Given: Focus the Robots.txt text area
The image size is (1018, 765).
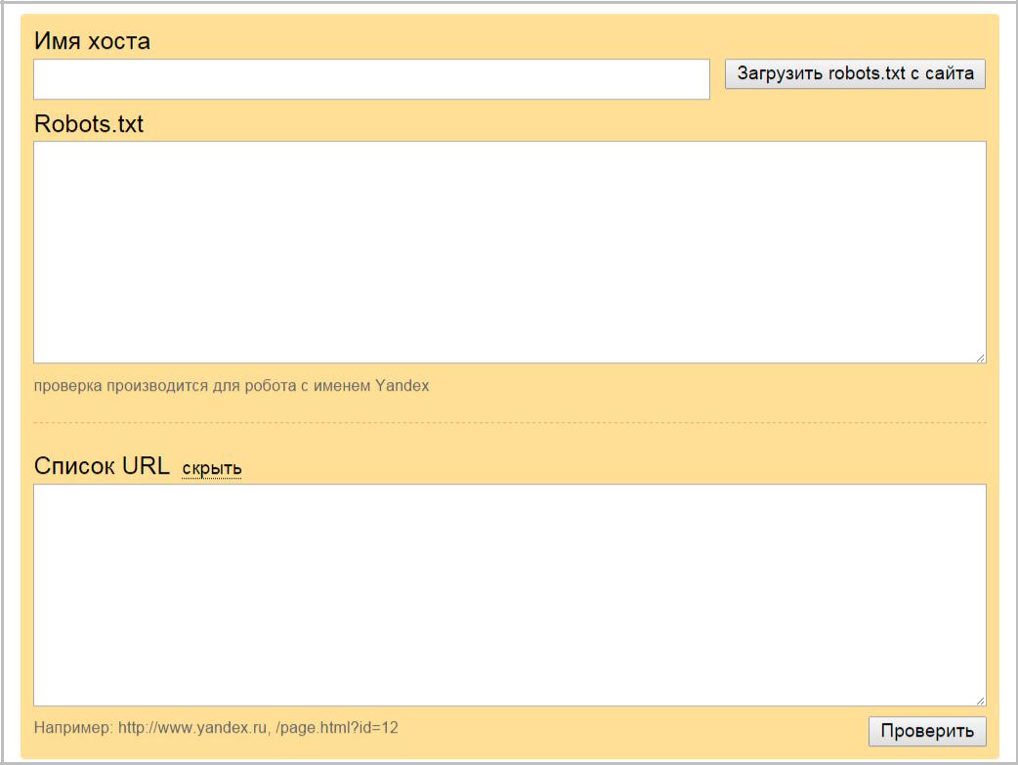Looking at the screenshot, I should pyautogui.click(x=509, y=252).
